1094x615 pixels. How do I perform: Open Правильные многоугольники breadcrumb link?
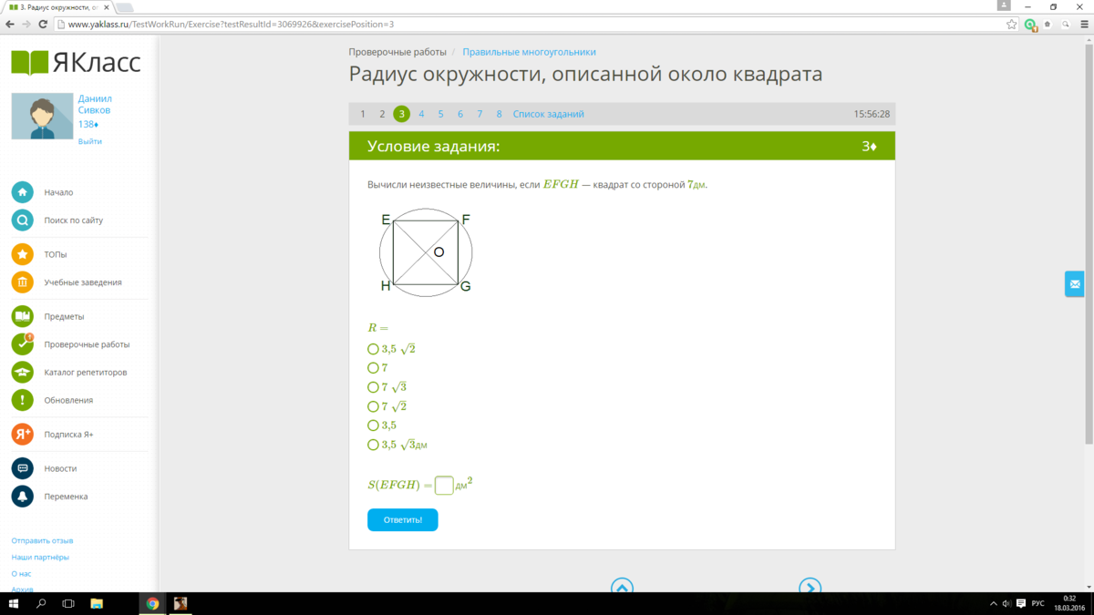[x=529, y=52]
